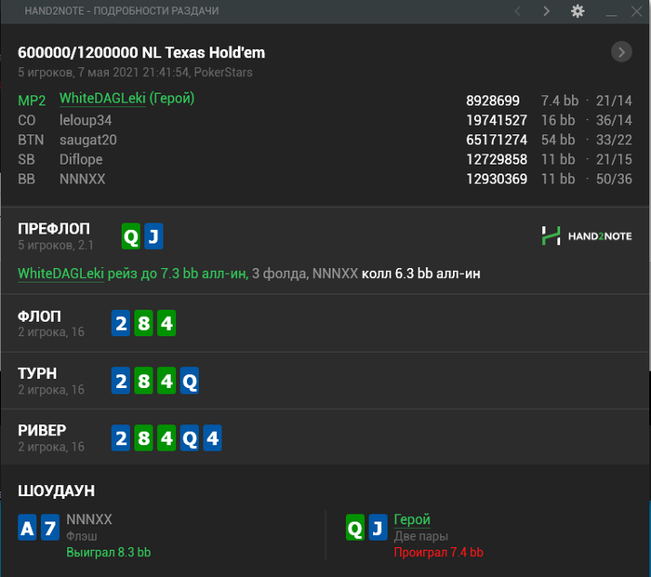Click the 'Две пары' hand strength label
Screen dimensions: 651x577
(x=421, y=536)
